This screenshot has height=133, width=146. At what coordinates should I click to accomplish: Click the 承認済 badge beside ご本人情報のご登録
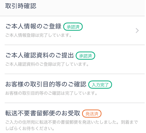tap(73, 27)
